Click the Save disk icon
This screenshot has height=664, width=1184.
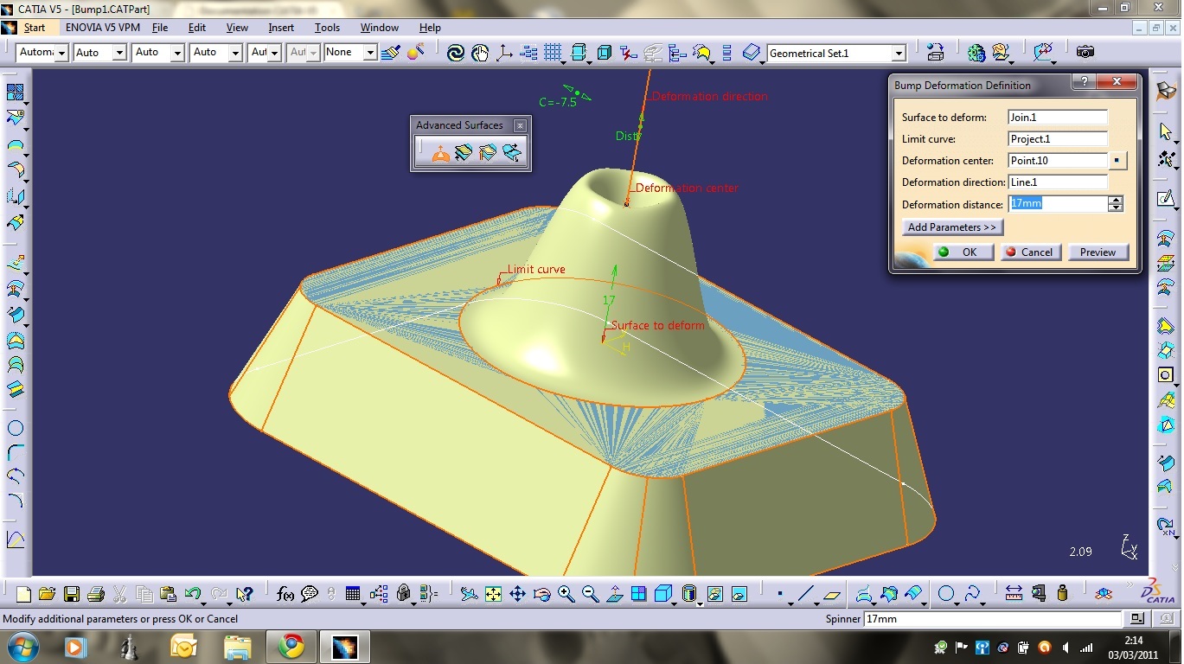[72, 594]
